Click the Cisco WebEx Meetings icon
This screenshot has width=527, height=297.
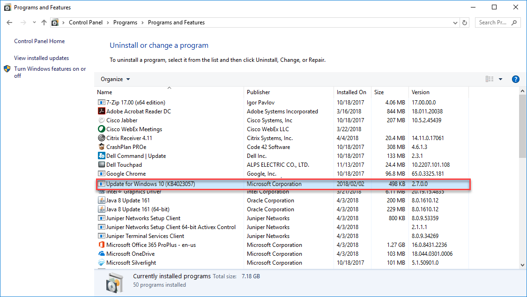(101, 129)
